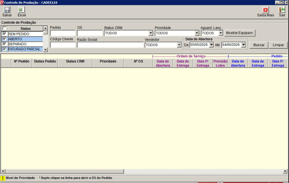Click Ordem de Serviço Data de Abertura header
The height and width of the screenshot is (183, 289).
coord(163,63)
